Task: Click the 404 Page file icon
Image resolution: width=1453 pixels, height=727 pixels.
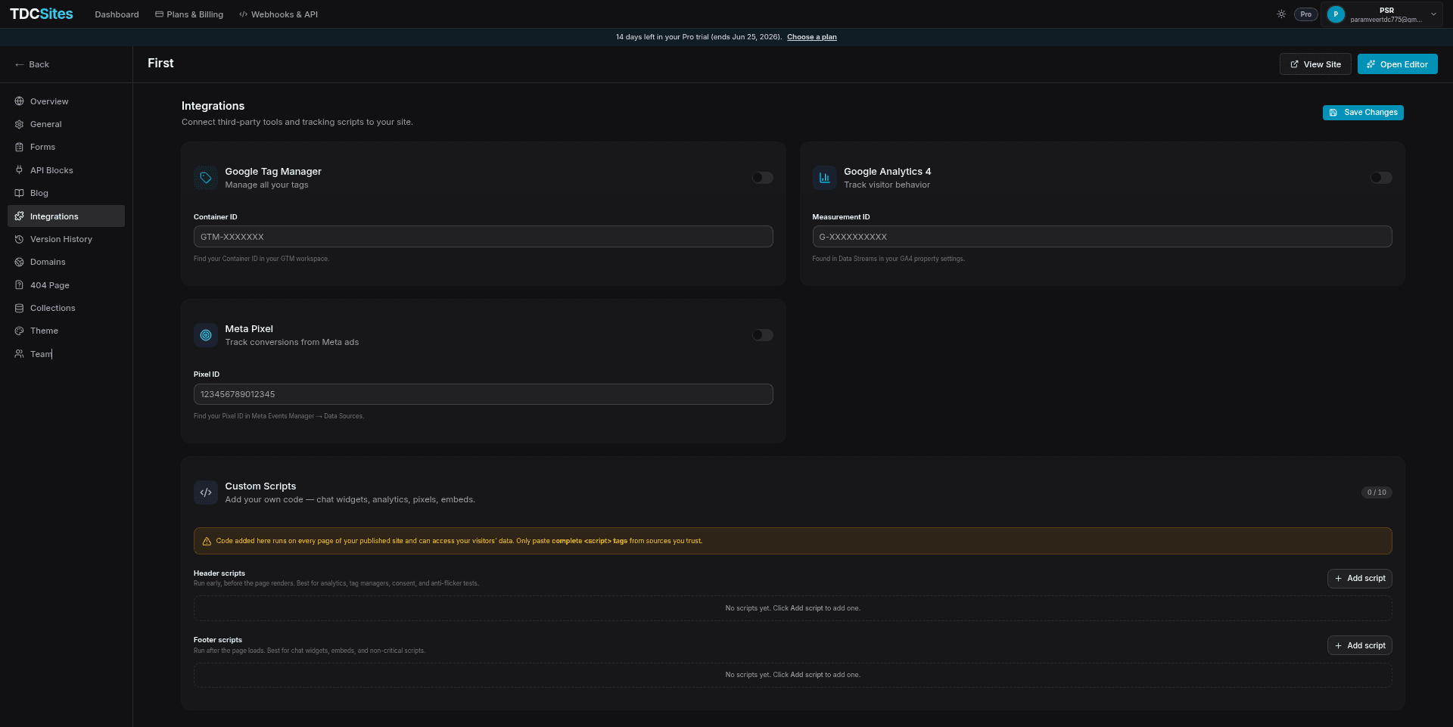Action: 19,285
